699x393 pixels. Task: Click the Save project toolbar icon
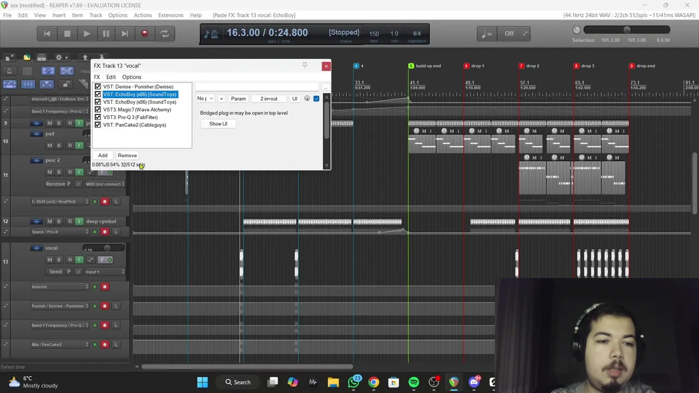tap(42, 57)
